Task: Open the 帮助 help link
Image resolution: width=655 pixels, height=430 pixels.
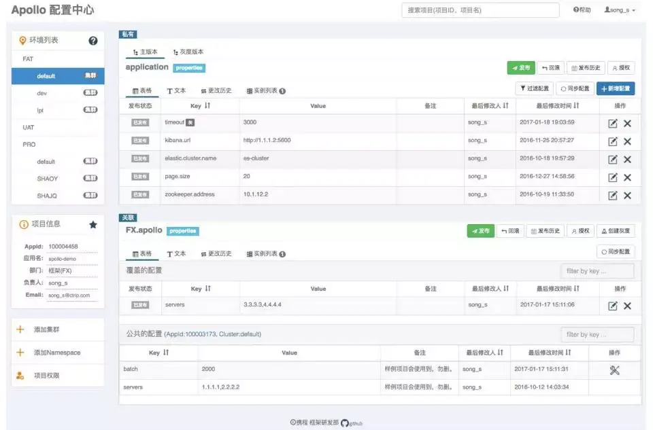Action: pyautogui.click(x=582, y=10)
